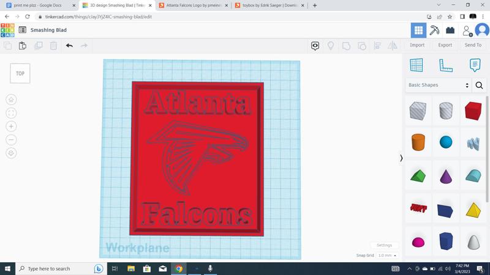Select the pink Half Sphere shape

tap(418, 242)
